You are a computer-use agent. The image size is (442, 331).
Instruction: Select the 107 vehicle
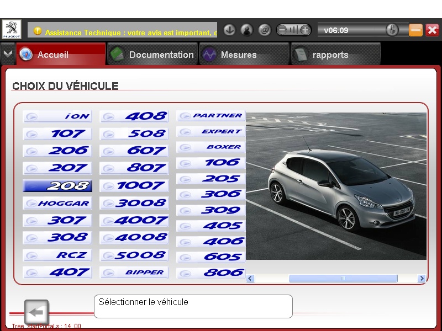[57, 134]
